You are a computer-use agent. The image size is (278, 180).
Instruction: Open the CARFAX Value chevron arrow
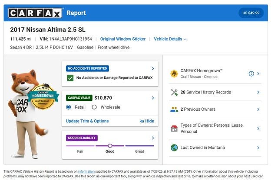[x=153, y=98]
